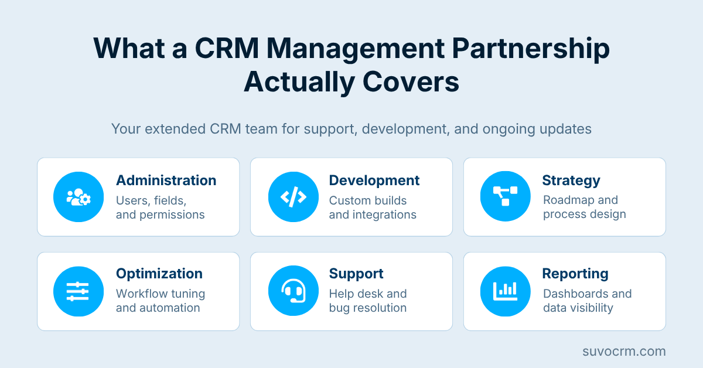Open the suvocrm.com link
The height and width of the screenshot is (368, 703).
coord(624,352)
